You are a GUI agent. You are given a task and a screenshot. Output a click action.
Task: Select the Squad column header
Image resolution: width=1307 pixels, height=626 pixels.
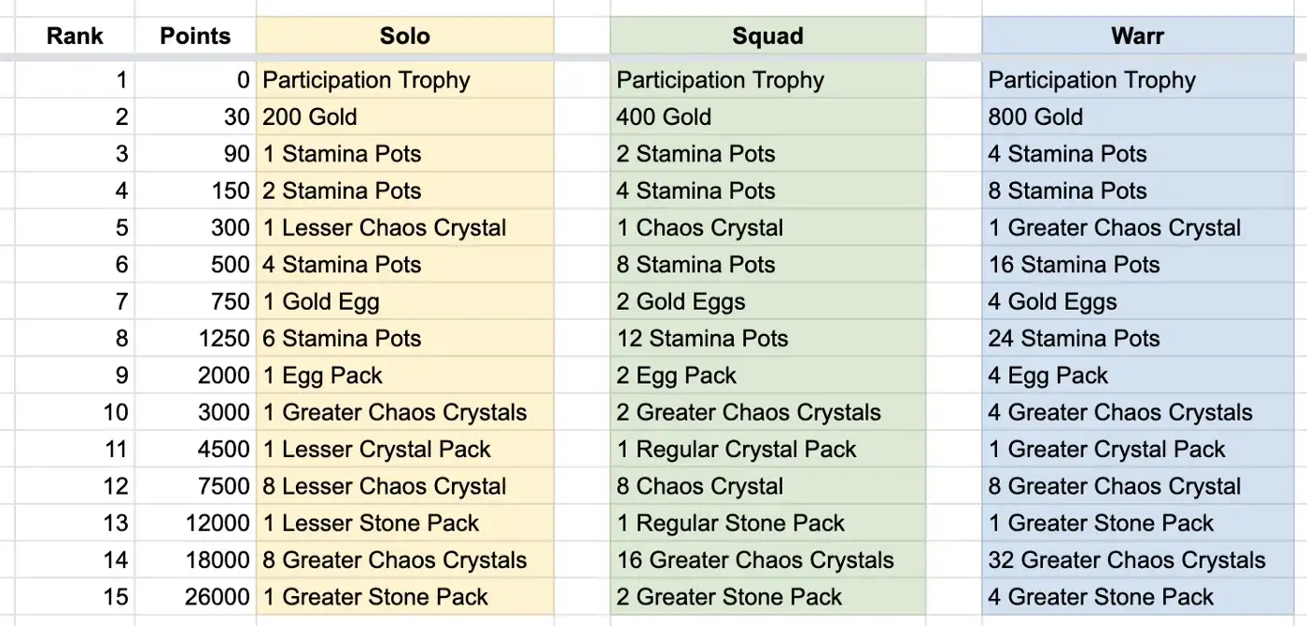coord(767,36)
